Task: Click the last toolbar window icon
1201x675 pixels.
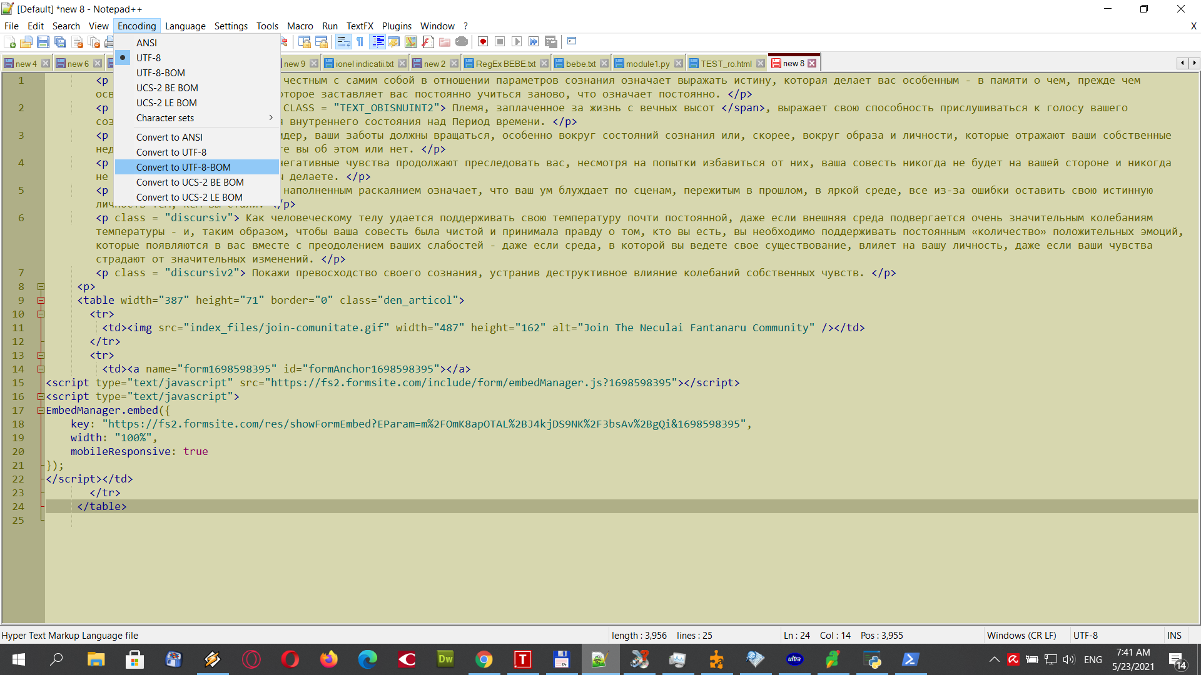Action: click(x=572, y=42)
